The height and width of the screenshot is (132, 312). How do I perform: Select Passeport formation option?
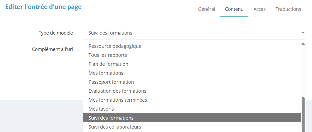[x=111, y=82]
